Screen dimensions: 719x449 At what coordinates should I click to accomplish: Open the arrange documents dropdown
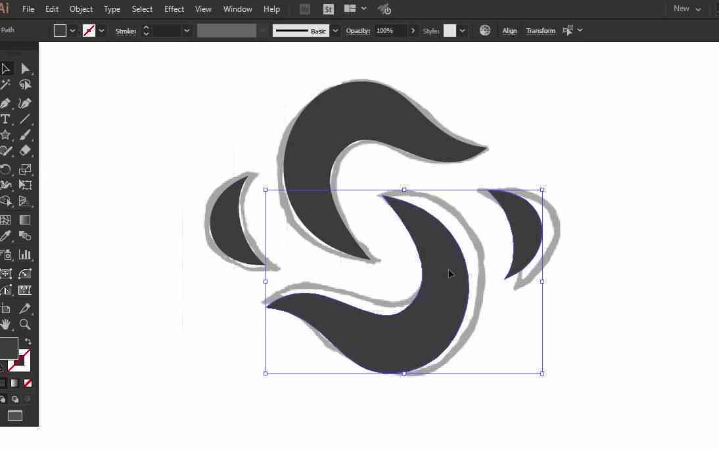click(363, 9)
